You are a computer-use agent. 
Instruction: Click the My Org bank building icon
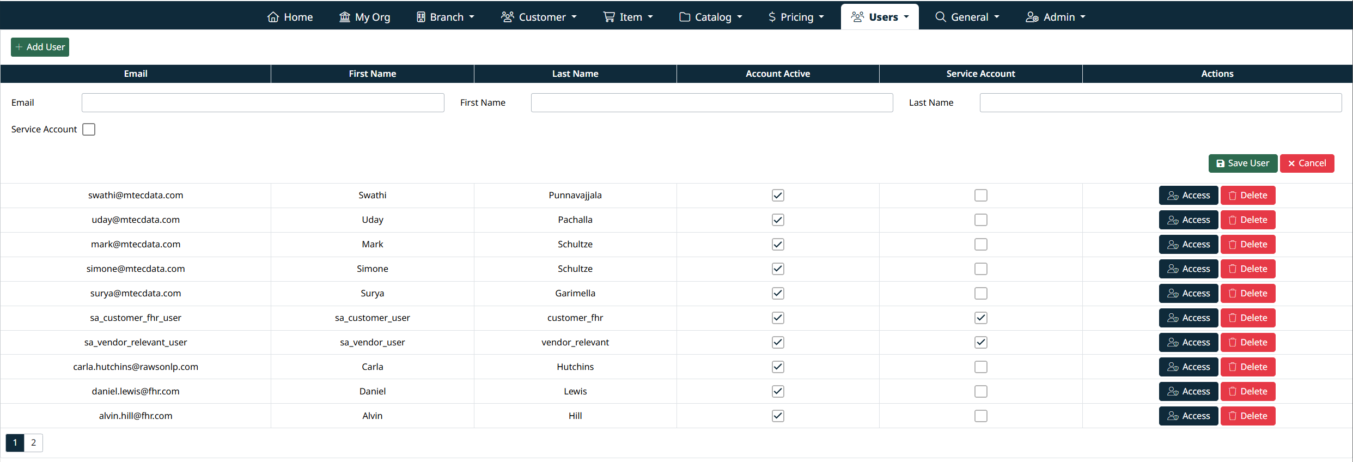(x=344, y=17)
